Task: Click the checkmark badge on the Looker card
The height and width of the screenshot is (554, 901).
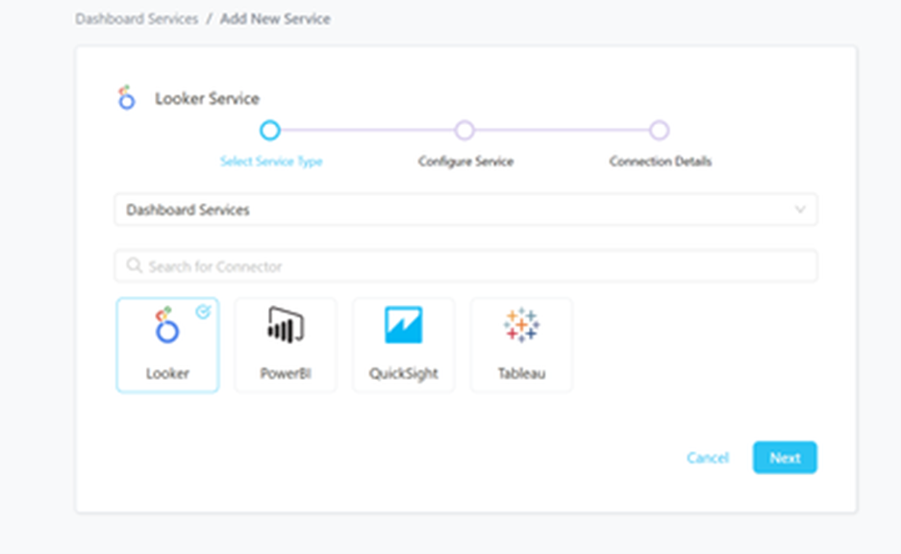Action: [203, 312]
